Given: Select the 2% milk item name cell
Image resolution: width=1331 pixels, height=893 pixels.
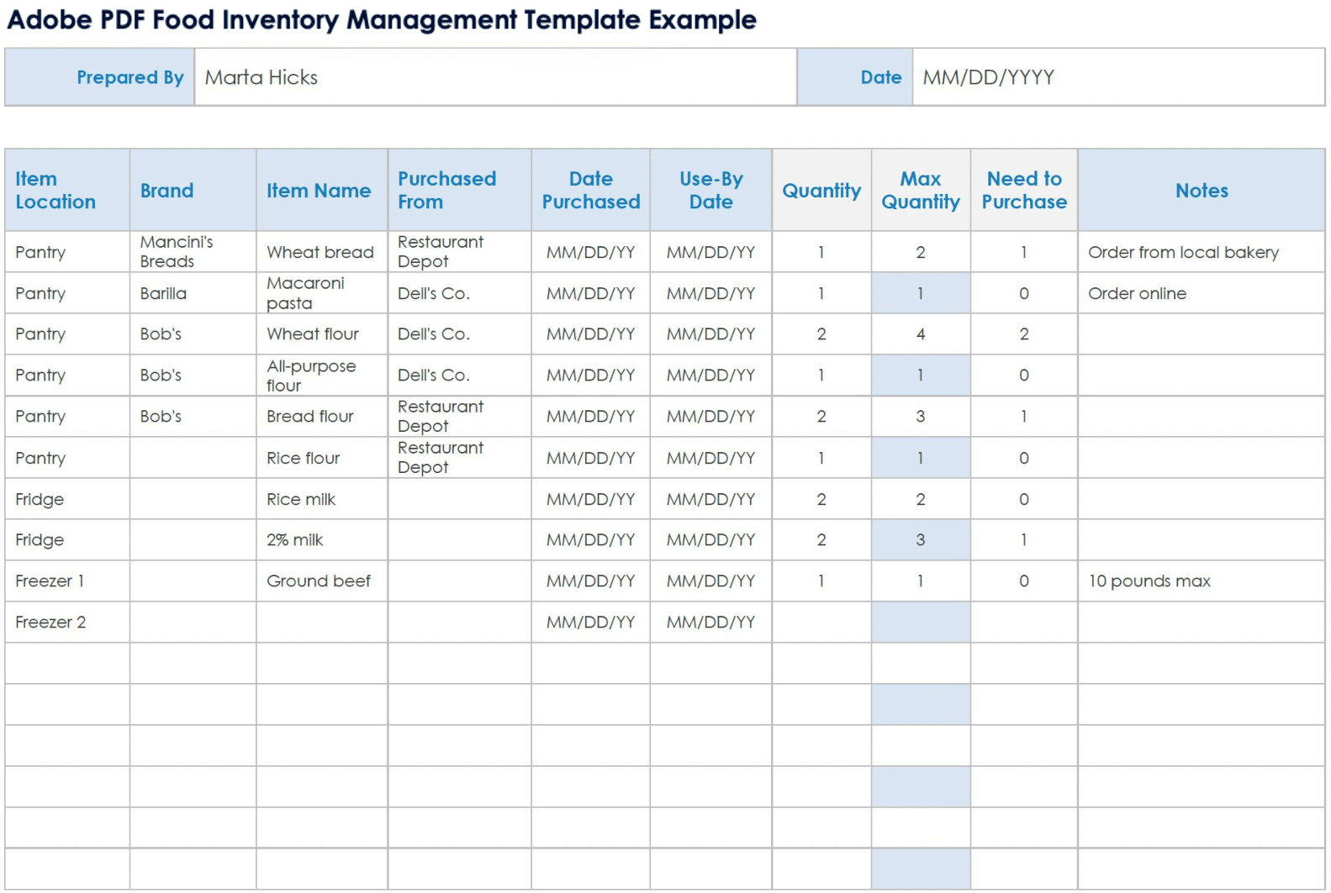Looking at the screenshot, I should point(320,540).
